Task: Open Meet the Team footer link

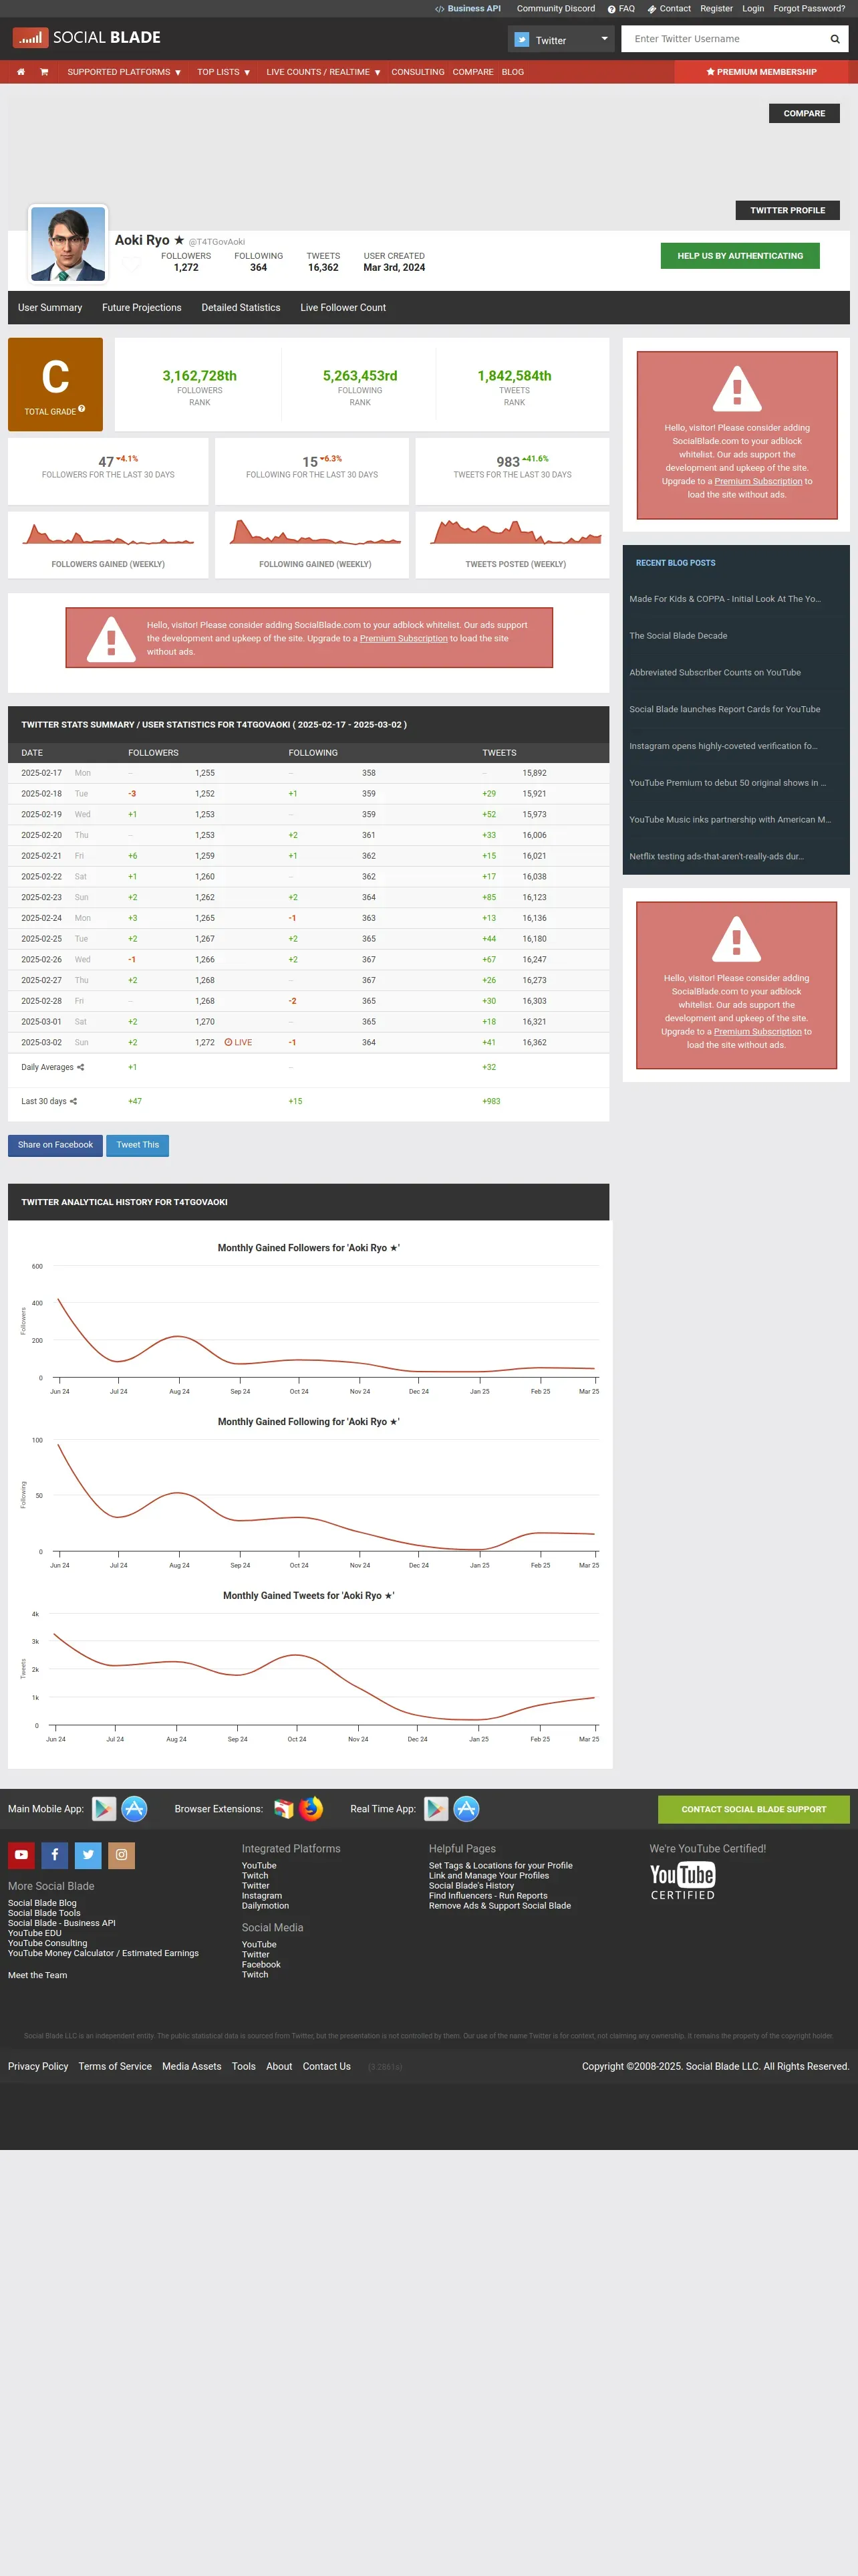Action: [x=38, y=1975]
